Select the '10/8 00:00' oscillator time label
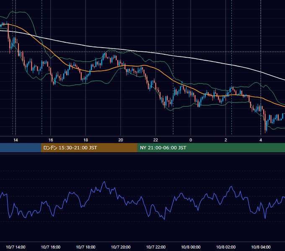 pos(191,247)
